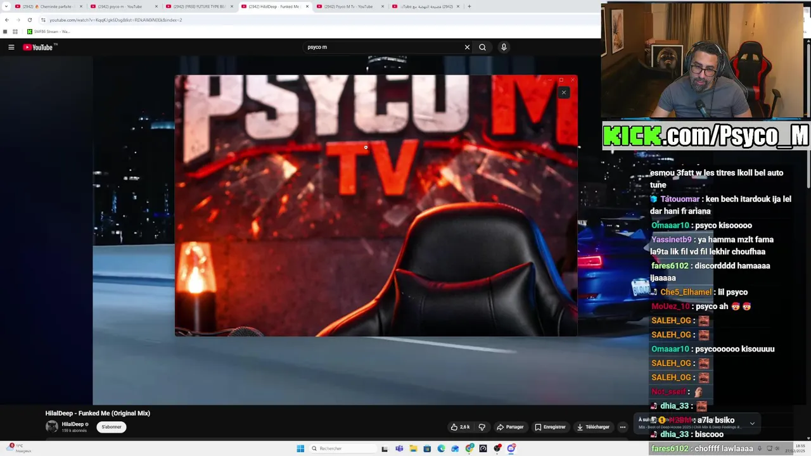
Task: Launch Microsoft Edge from the taskbar
Action: [x=441, y=448]
